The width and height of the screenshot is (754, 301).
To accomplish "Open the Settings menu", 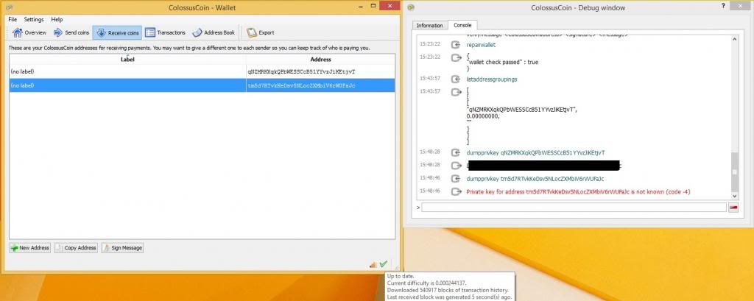I will coord(34,20).
